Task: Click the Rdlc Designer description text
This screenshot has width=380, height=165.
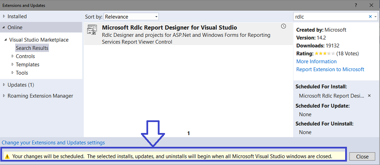Action: click(x=186, y=38)
